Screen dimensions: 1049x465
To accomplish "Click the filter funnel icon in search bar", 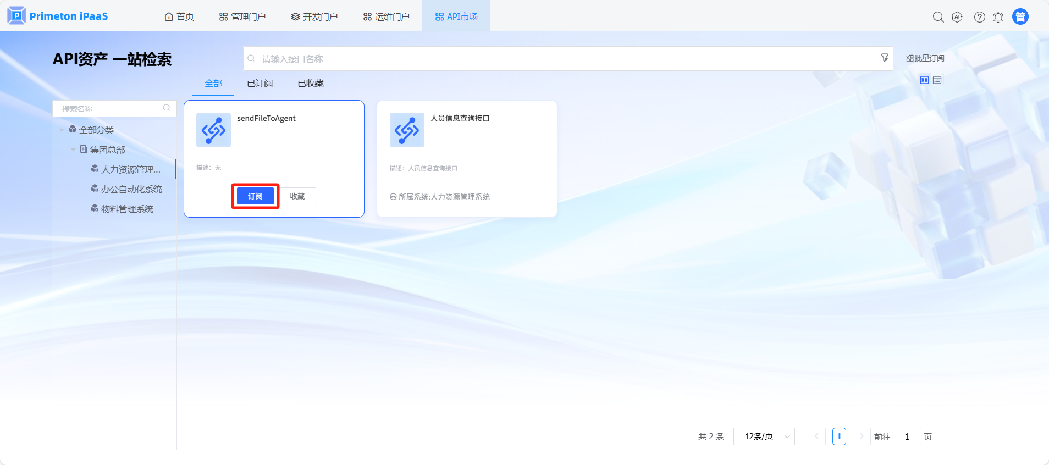I will point(884,58).
